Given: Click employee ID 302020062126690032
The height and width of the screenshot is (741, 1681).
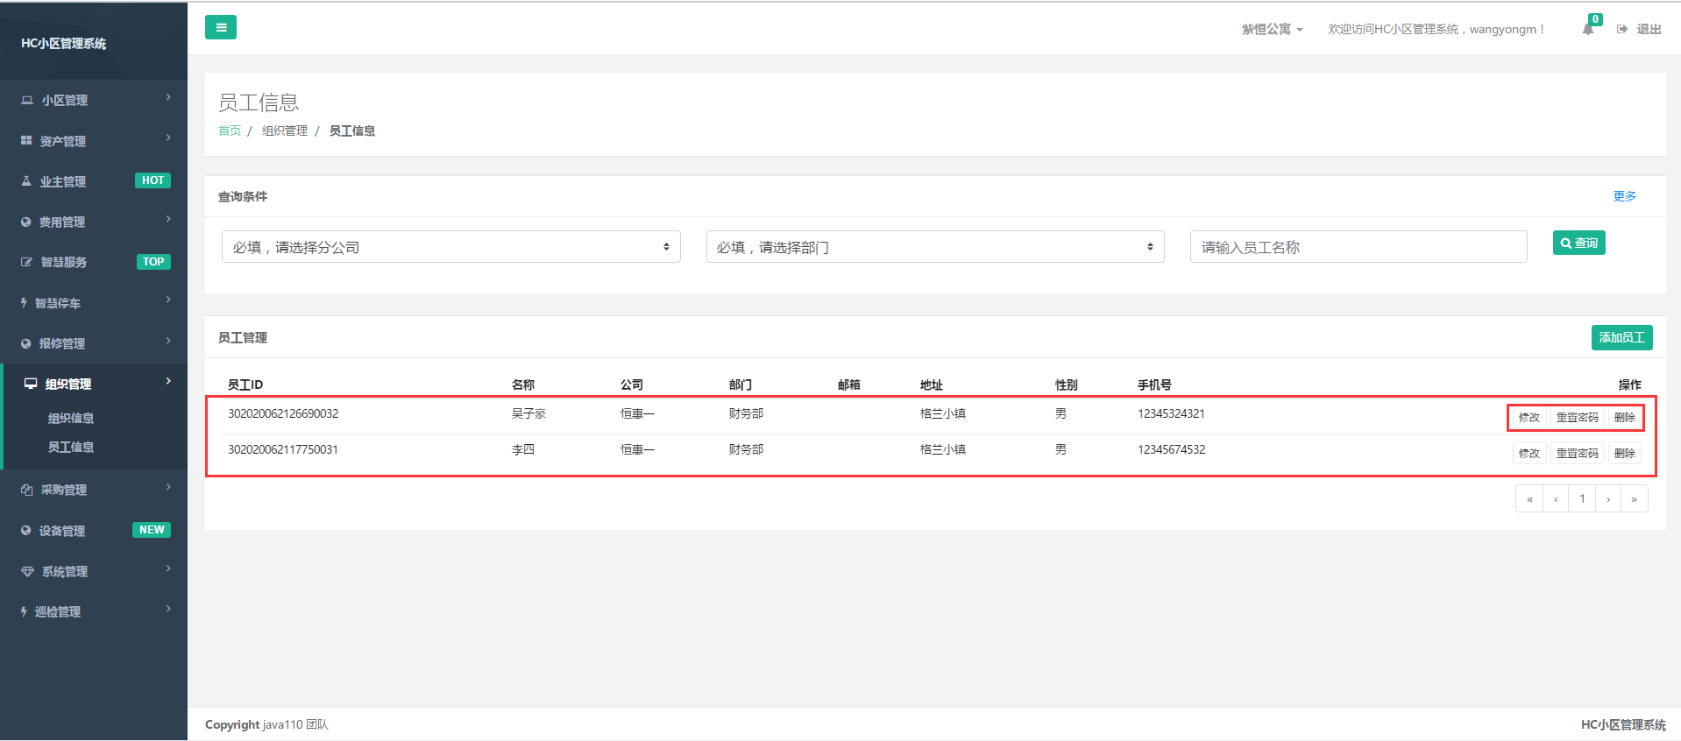Looking at the screenshot, I should point(283,413).
